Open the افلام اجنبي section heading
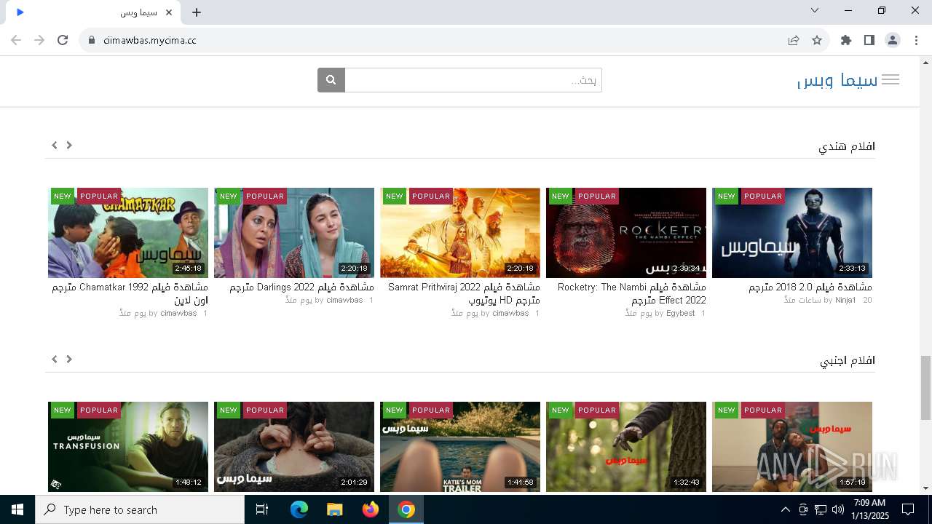The width and height of the screenshot is (932, 524). pos(848,360)
